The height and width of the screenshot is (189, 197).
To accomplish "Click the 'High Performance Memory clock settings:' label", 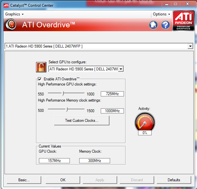I will 70,100.
